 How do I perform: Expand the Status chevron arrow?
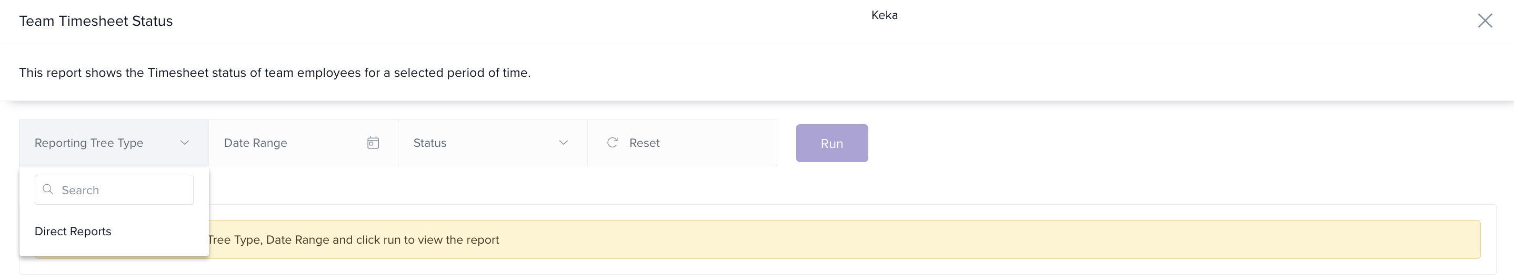pyautogui.click(x=563, y=143)
